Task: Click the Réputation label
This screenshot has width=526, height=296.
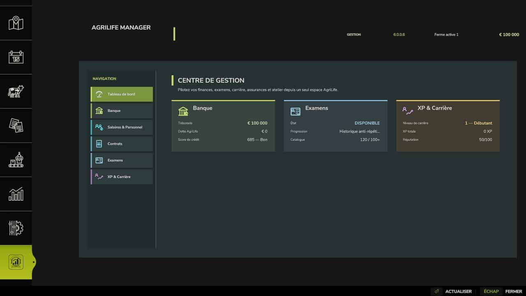Action: (x=411, y=140)
